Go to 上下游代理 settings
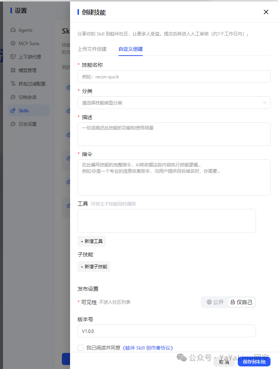The height and width of the screenshot is (369, 278). [28, 57]
